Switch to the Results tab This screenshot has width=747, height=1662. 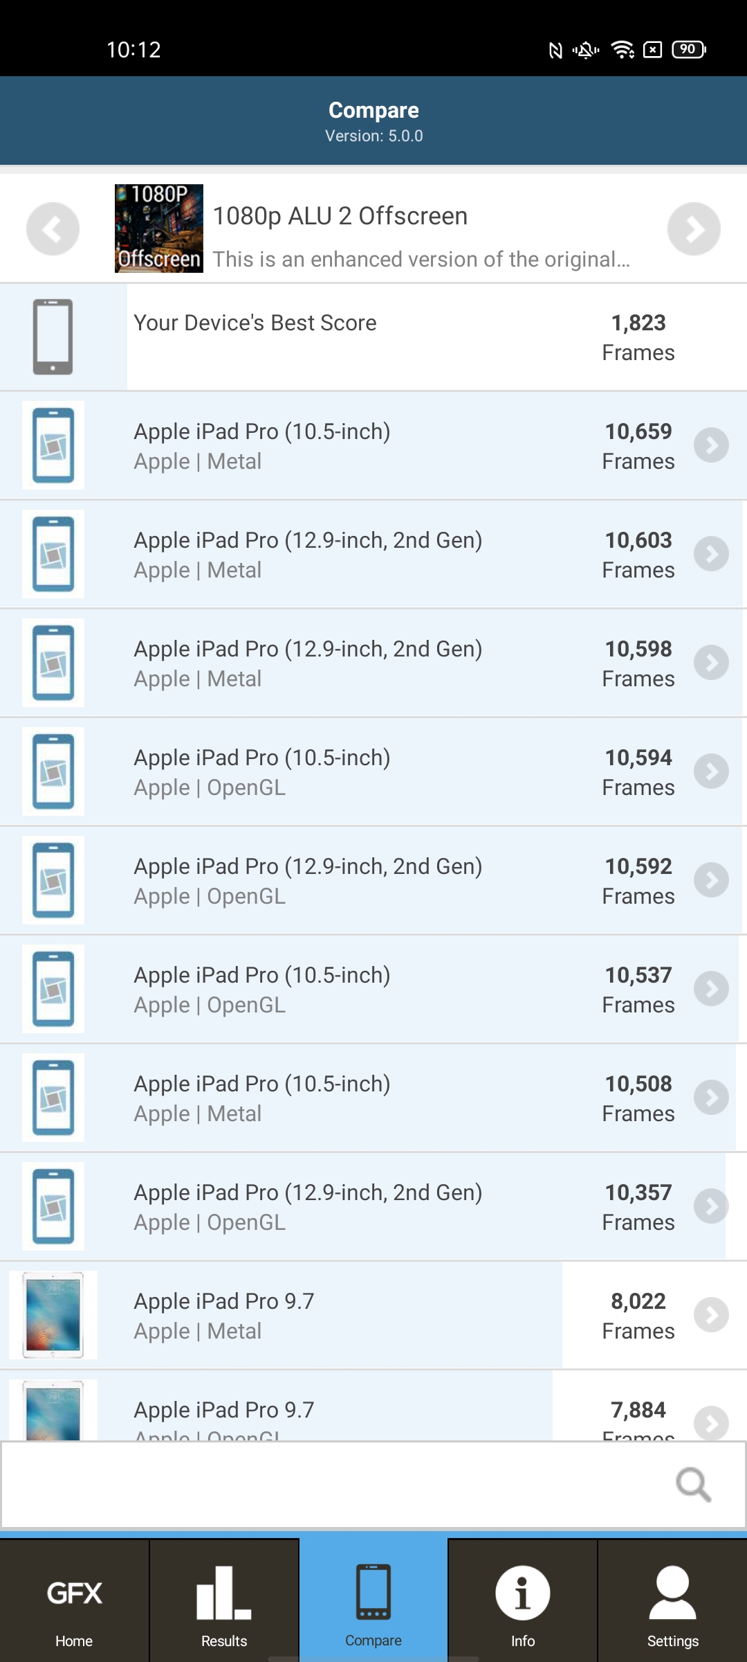coord(224,1607)
